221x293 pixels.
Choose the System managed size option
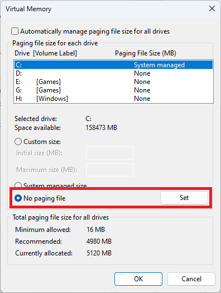click(x=18, y=185)
